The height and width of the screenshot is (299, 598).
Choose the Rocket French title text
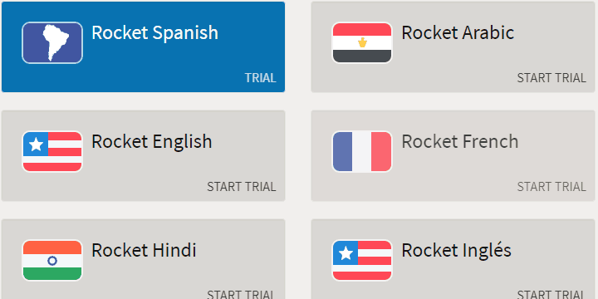[x=460, y=142]
